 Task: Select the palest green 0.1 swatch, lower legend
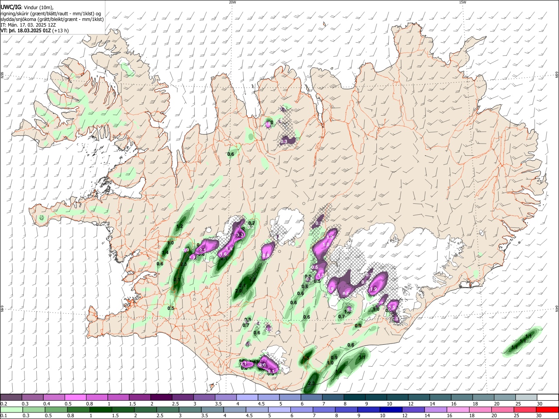[x=11, y=409]
